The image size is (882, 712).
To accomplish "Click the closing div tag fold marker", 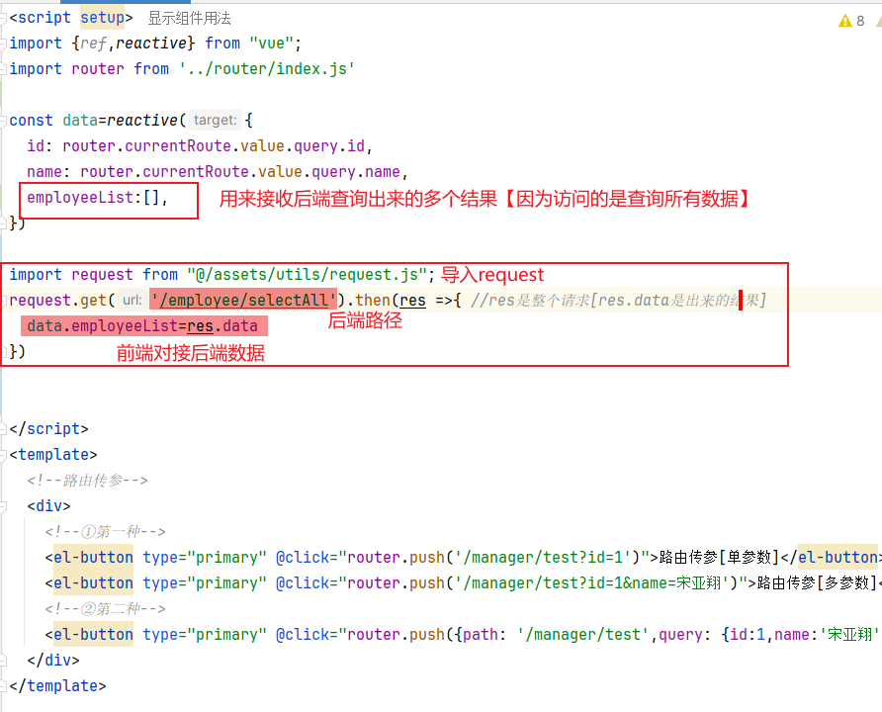I will tap(3, 660).
